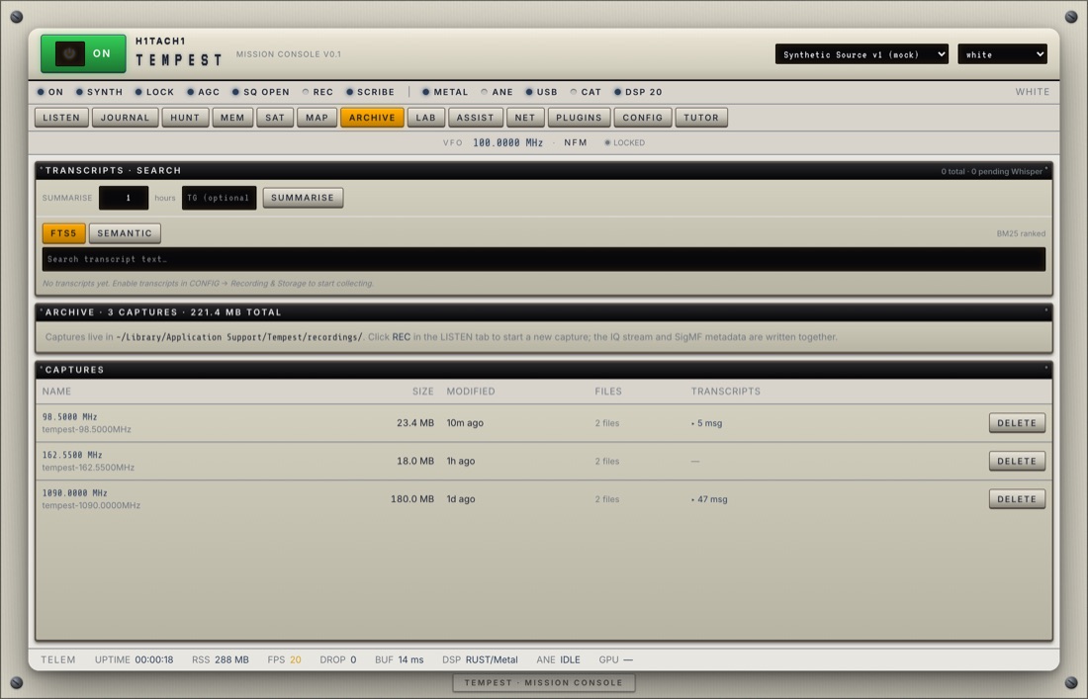
Task: Click the CAT status indicator
Action: 586,92
